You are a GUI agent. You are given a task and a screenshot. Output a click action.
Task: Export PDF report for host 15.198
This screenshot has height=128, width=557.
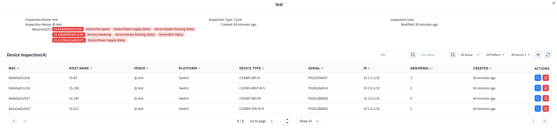coord(546,88)
